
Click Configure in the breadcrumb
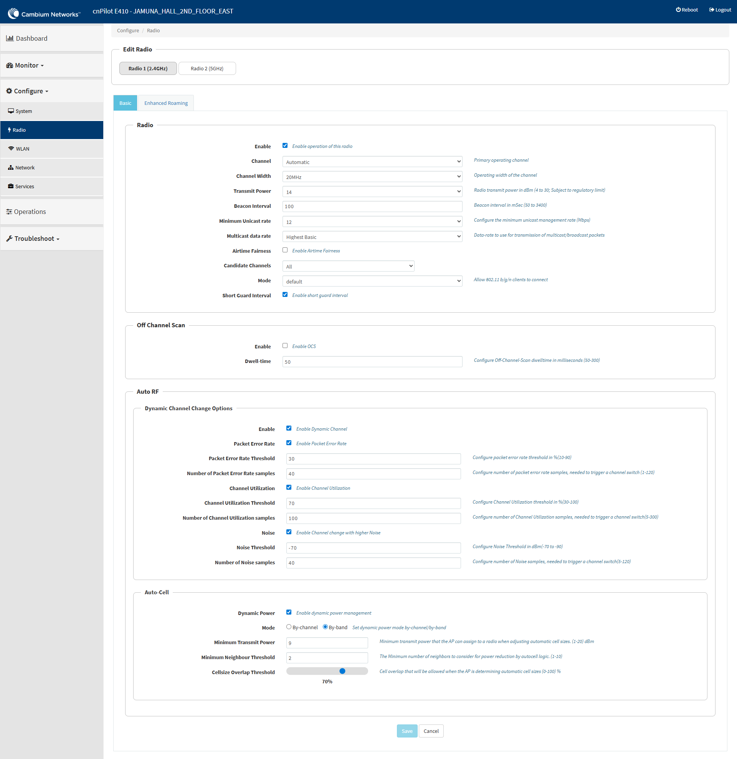click(128, 31)
